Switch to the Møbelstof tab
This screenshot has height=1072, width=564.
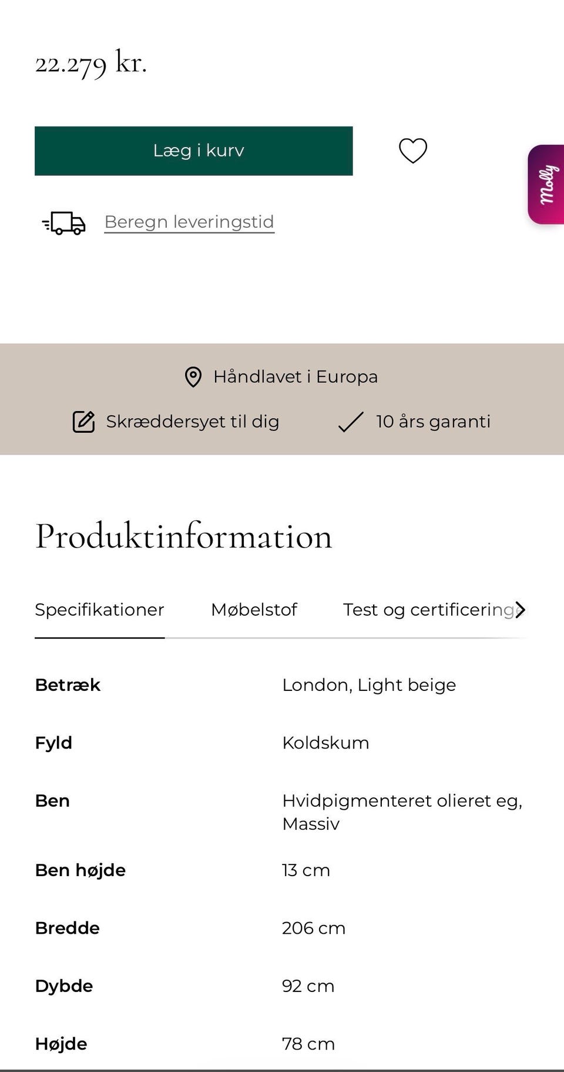coord(254,610)
